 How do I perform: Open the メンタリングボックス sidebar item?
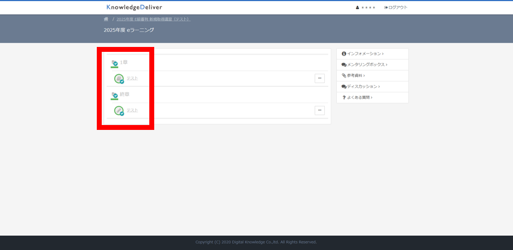(x=366, y=64)
